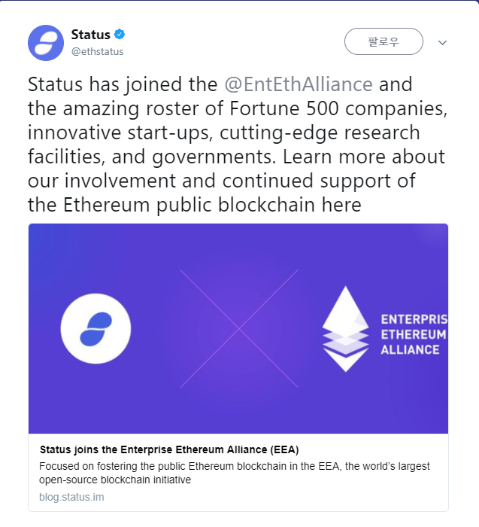Open the Status profile avatar
479x527 pixels.
(x=46, y=42)
